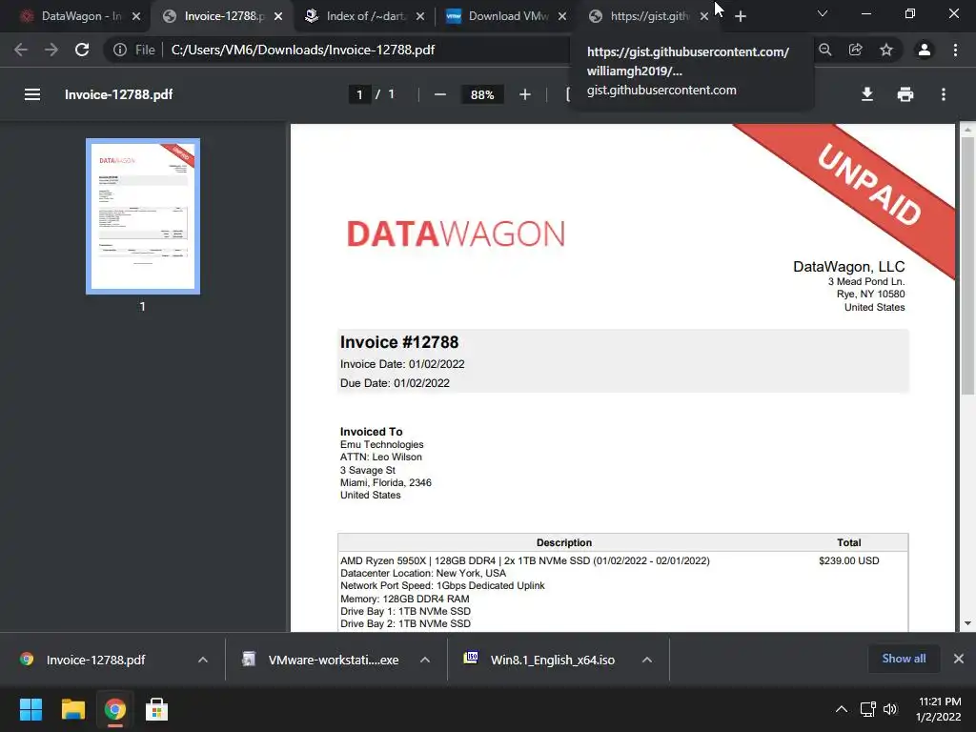Open Windows Start menu
The width and height of the screenshot is (976, 732).
30,709
